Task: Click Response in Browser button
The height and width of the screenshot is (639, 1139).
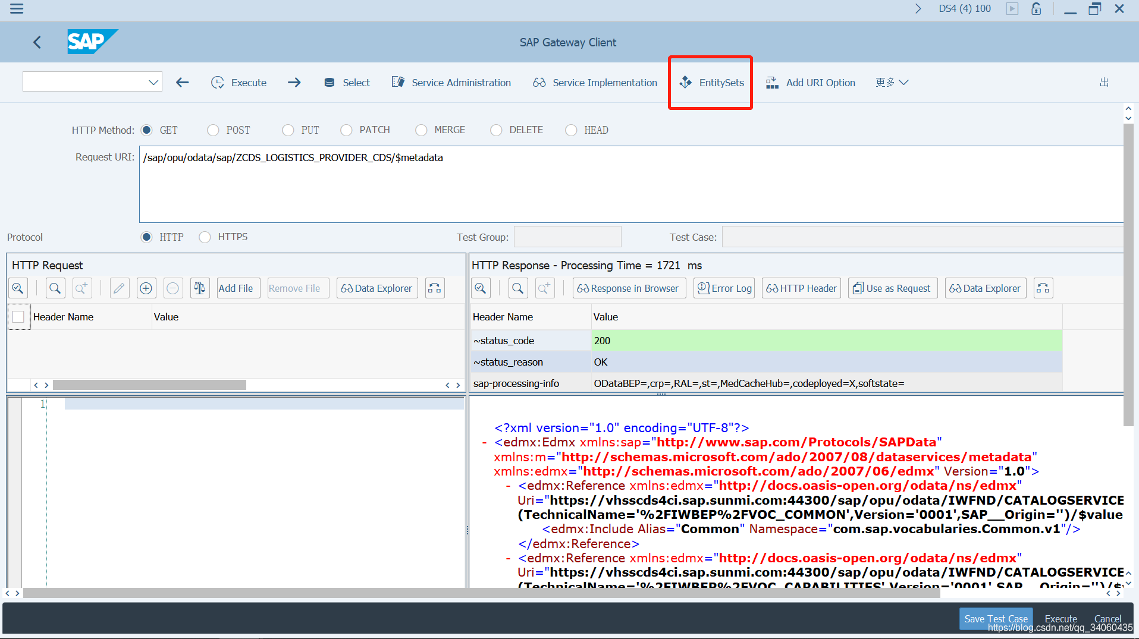Action: (629, 288)
